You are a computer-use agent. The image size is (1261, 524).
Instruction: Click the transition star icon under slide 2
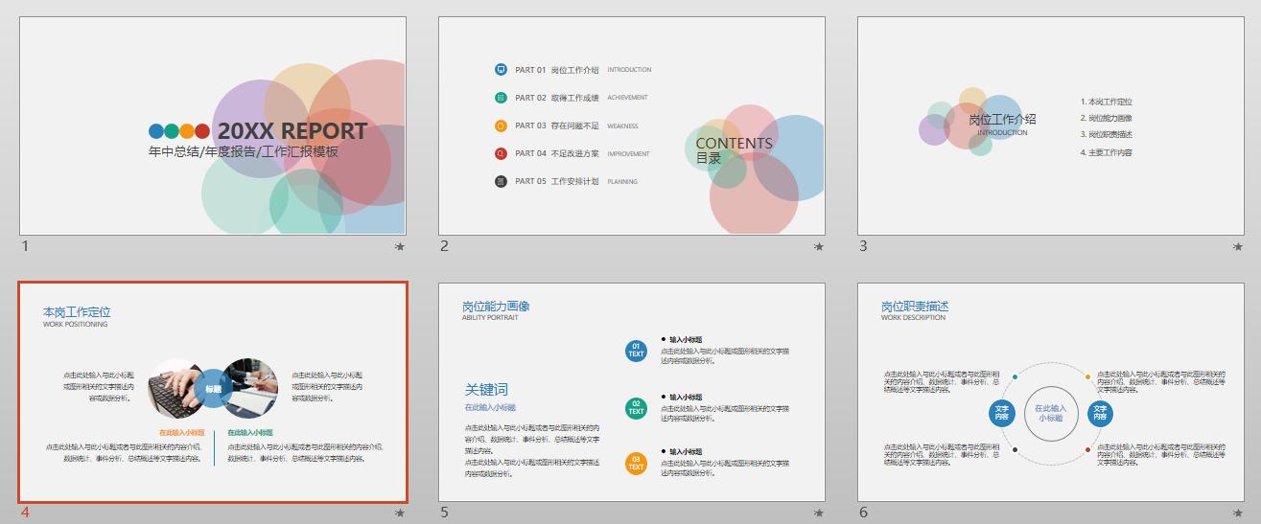click(x=819, y=247)
